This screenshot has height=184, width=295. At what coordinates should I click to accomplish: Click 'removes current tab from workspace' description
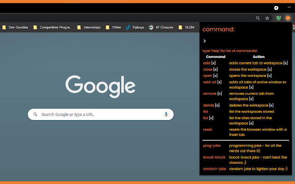tap(251, 96)
